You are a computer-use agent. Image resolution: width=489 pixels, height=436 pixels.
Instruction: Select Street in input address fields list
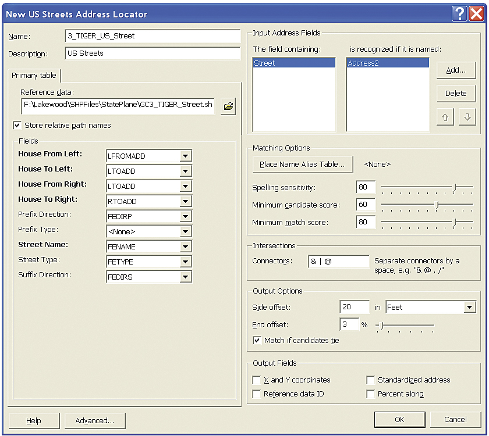pyautogui.click(x=294, y=63)
